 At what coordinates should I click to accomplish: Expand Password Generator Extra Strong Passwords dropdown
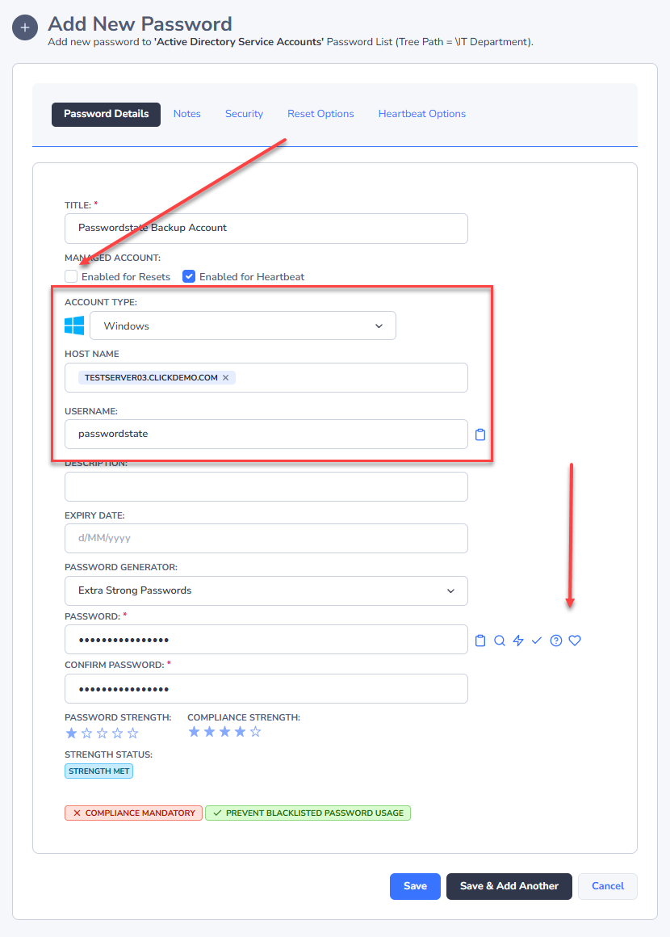(x=266, y=590)
